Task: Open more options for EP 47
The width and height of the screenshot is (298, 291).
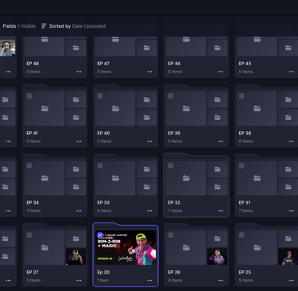Action: [149, 72]
